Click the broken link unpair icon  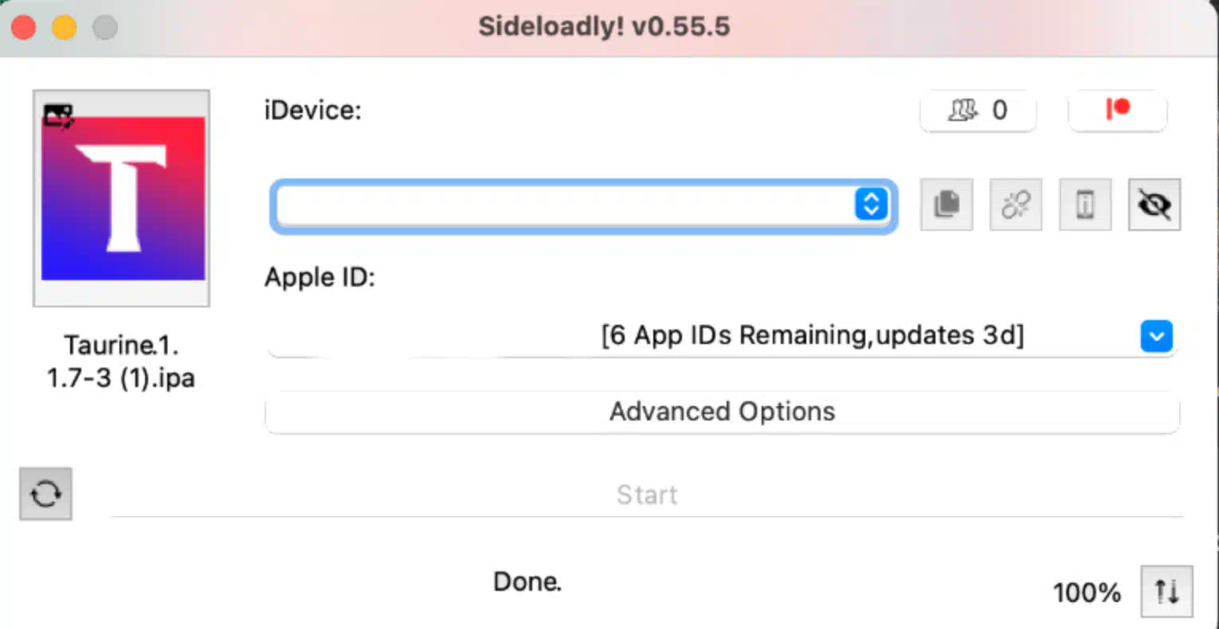1016,205
